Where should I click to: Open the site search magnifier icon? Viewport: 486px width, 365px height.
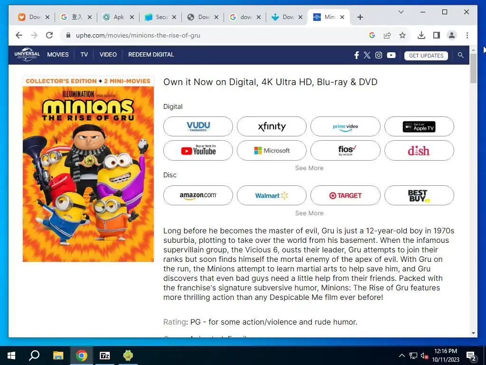click(460, 55)
